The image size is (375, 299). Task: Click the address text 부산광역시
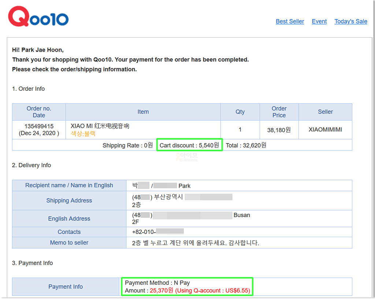pyautogui.click(x=168, y=197)
